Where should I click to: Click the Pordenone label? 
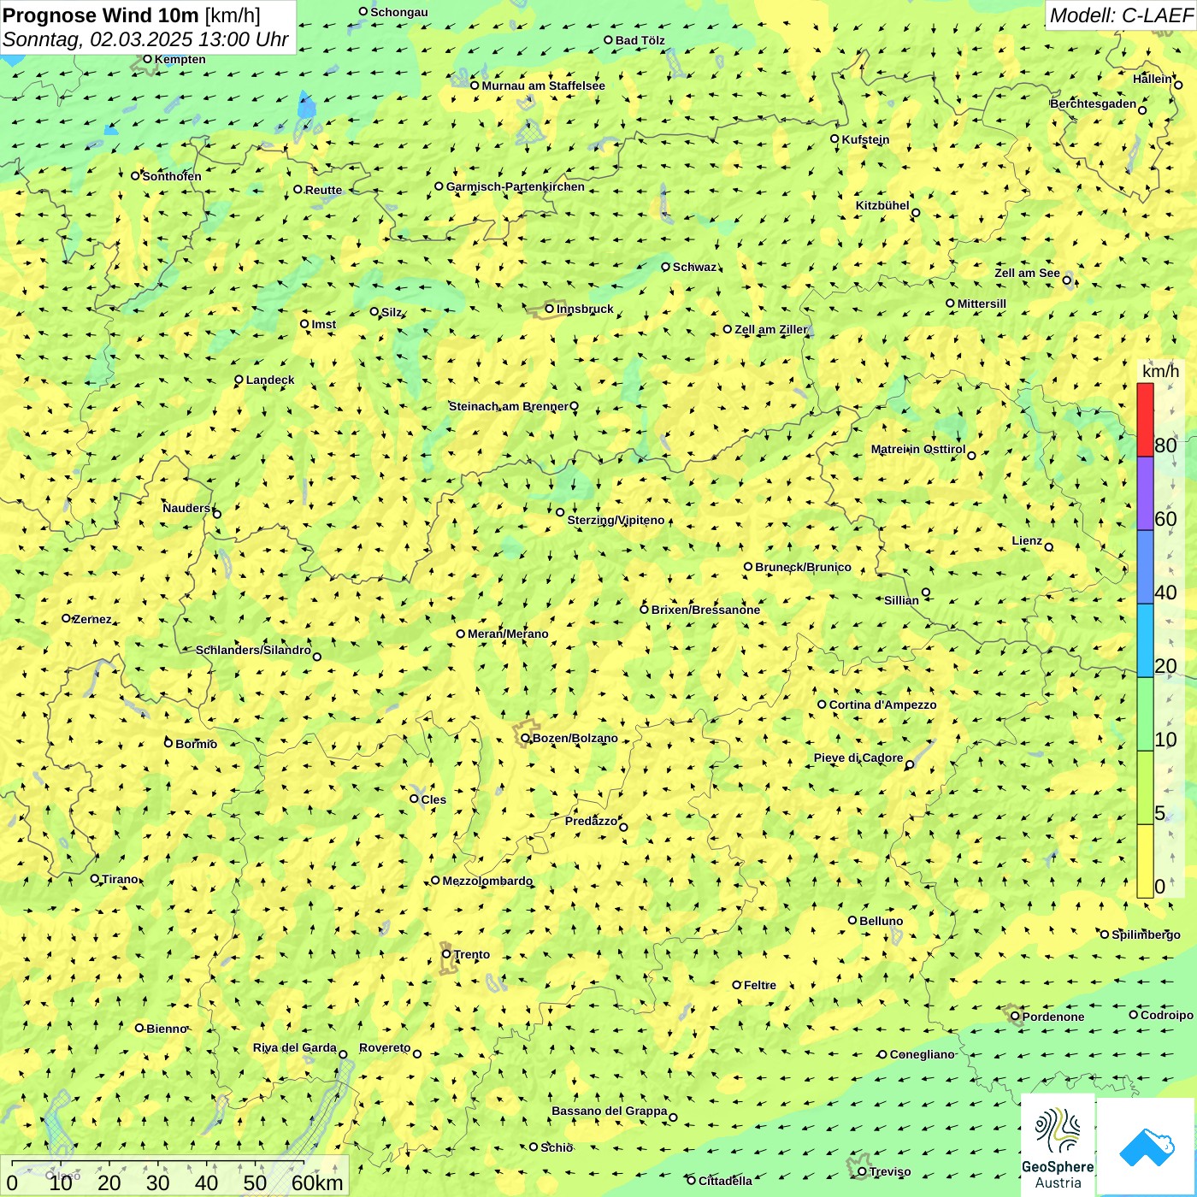click(1053, 1017)
